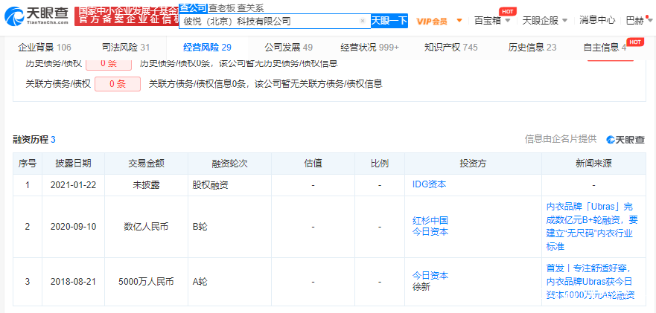Switch to the 企业背景 106 tab
Viewport: 656px width, 313px height.
coord(45,48)
